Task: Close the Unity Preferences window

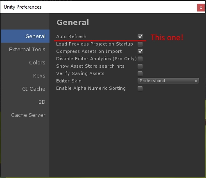Action: coord(201,7)
